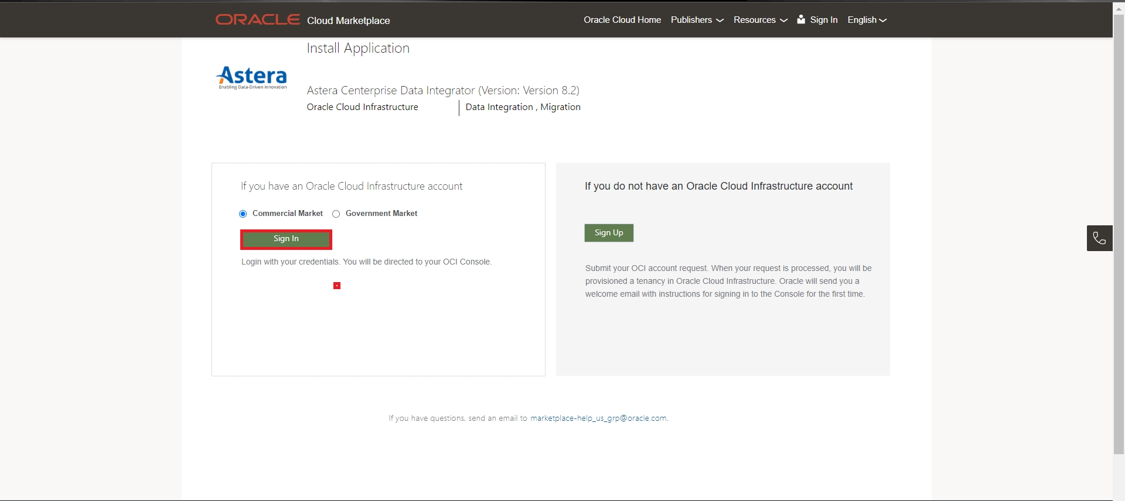The image size is (1125, 501).
Task: Click the Oracle logo in the header
Action: [257, 20]
